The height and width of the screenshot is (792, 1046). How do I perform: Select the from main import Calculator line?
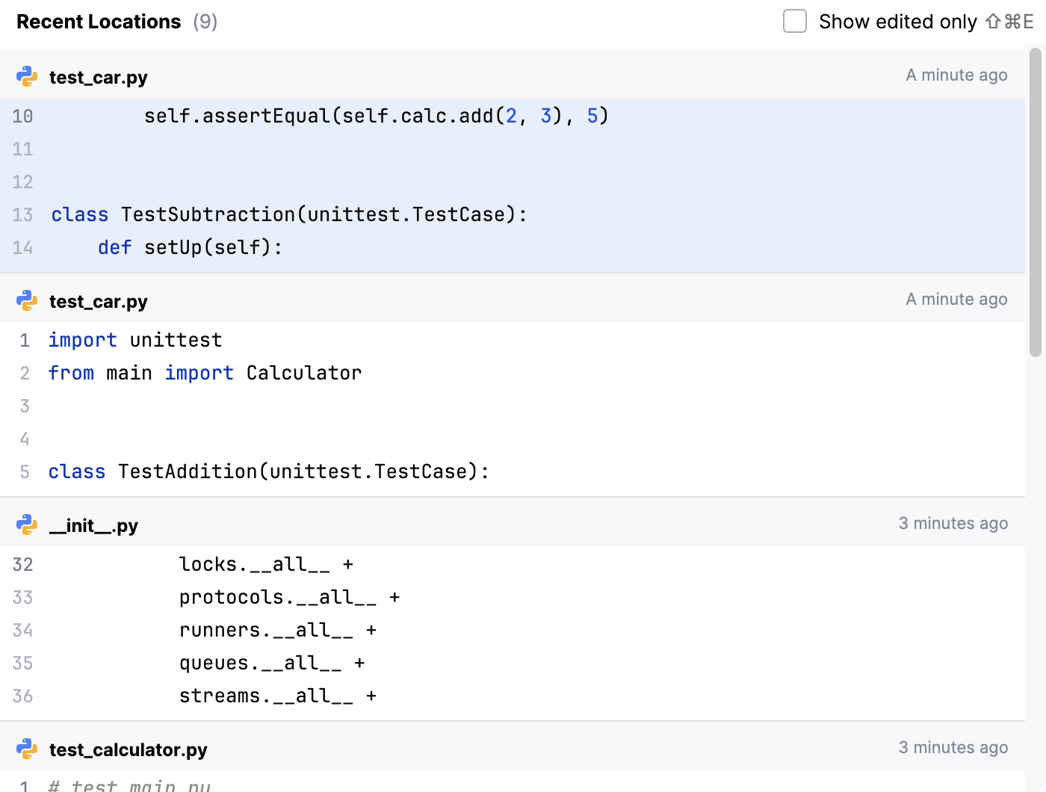tap(205, 373)
